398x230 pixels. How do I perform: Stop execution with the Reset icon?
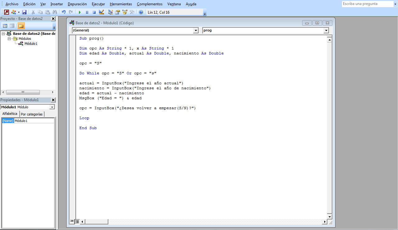(94, 12)
